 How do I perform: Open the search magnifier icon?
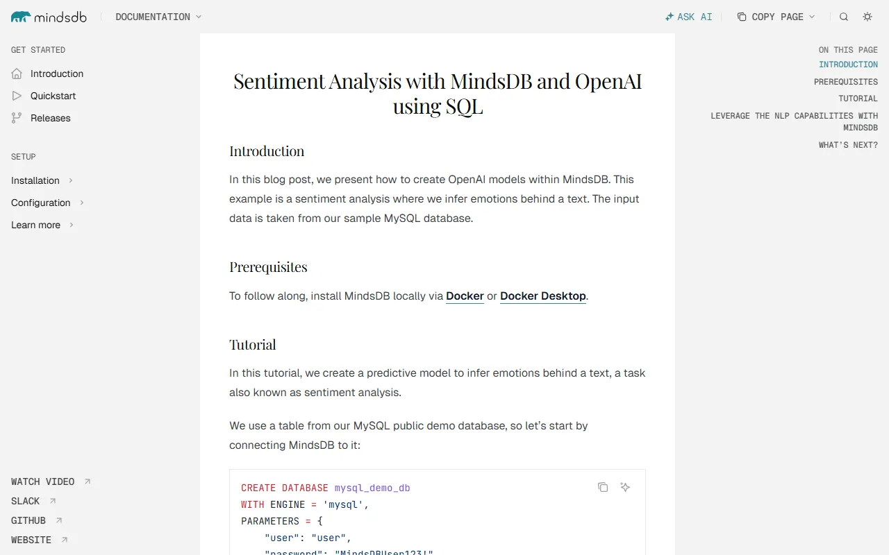pos(843,16)
